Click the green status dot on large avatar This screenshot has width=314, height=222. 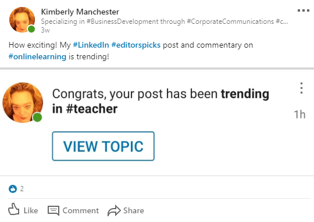coord(37,117)
